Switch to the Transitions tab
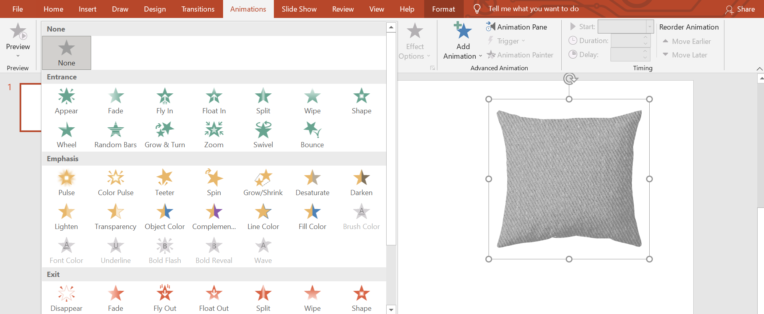764x314 pixels. point(198,9)
